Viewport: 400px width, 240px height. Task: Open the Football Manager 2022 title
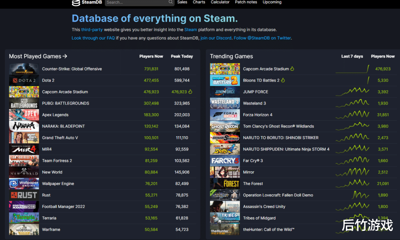[64, 207]
